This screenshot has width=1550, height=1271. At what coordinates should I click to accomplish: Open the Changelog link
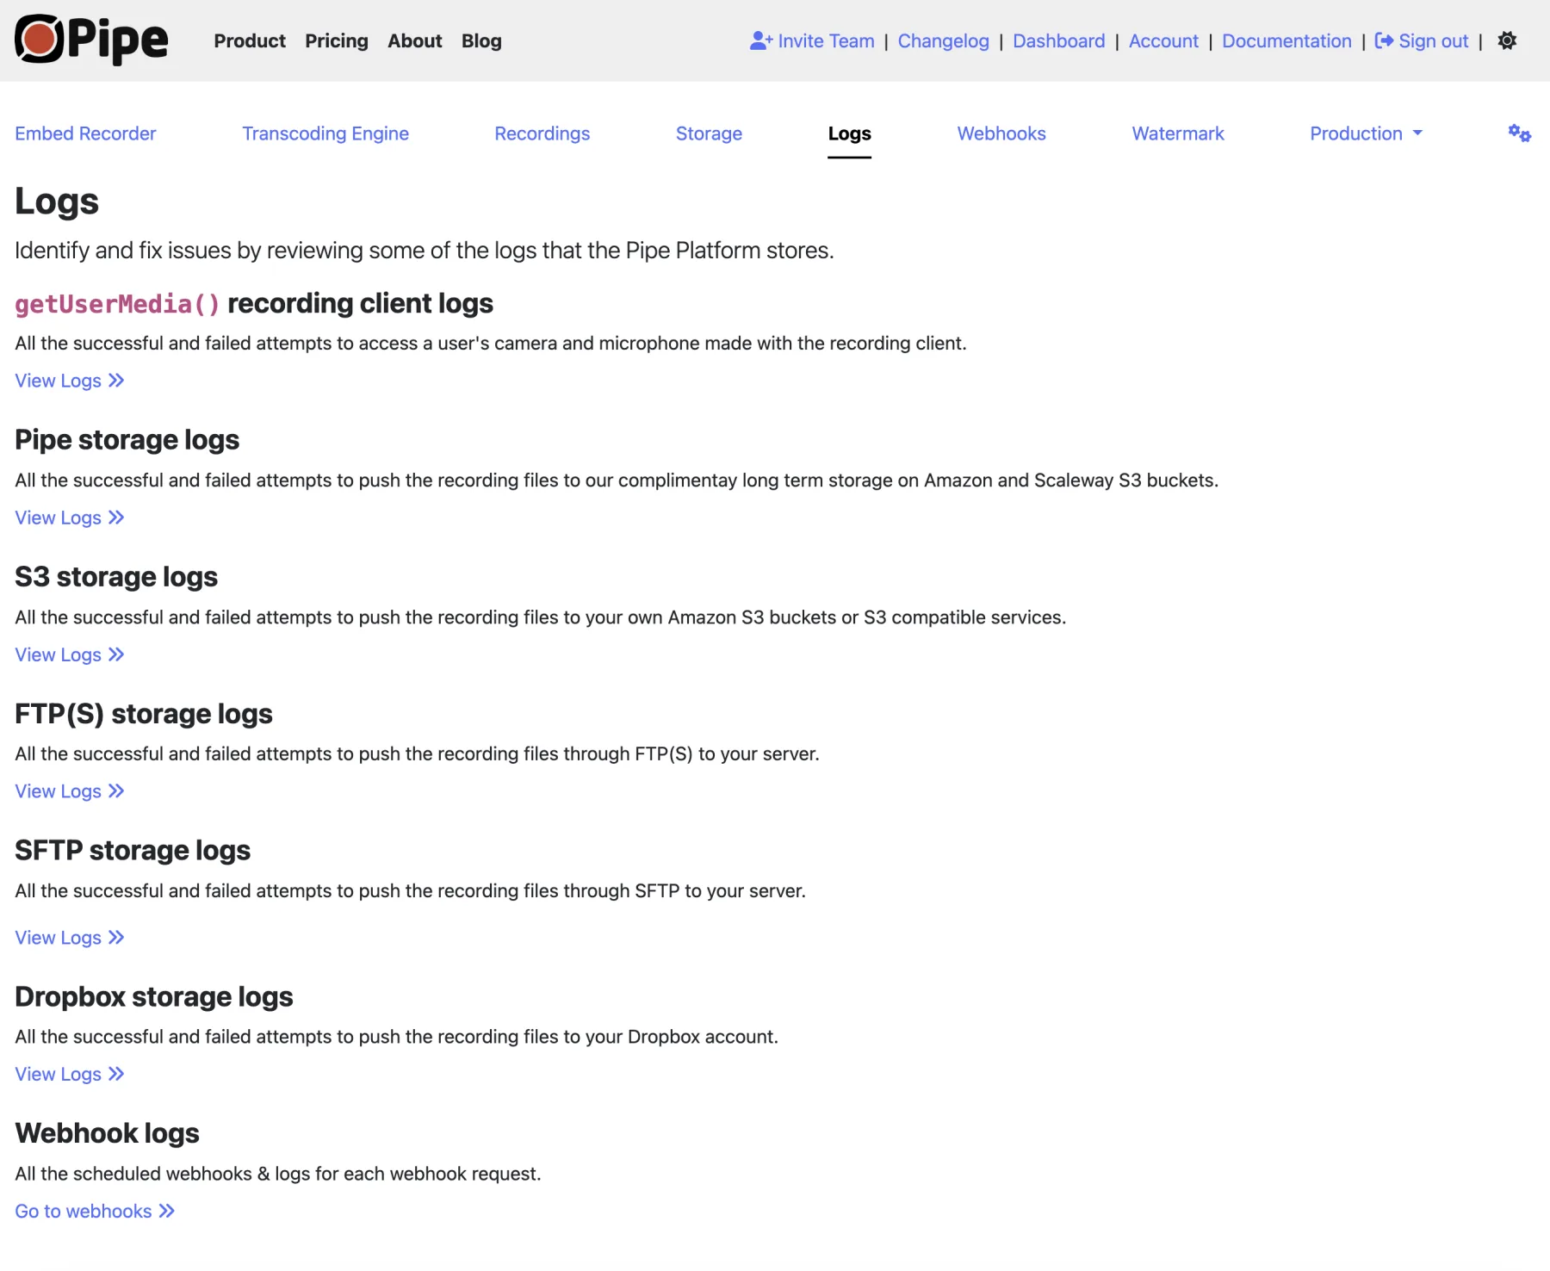(944, 40)
